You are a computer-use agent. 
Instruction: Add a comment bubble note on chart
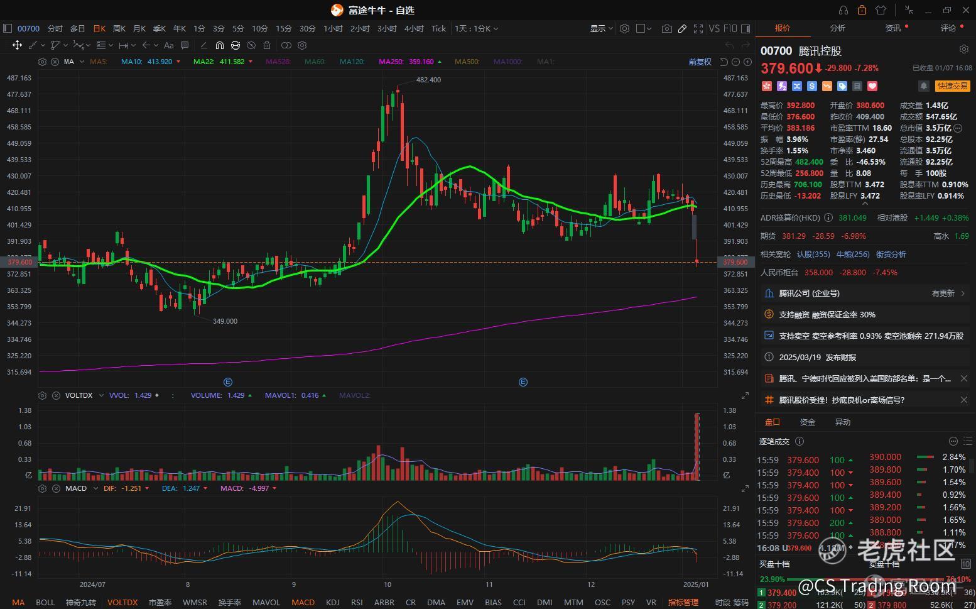point(185,45)
